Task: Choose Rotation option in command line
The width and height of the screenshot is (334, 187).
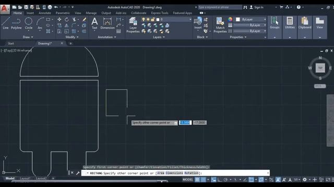Action: [192, 173]
